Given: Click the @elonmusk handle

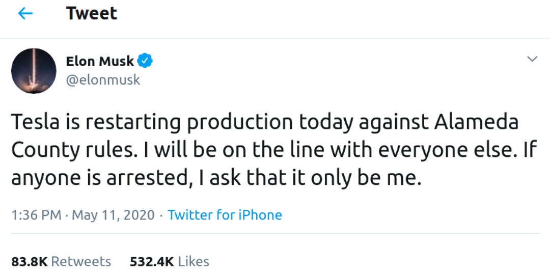Looking at the screenshot, I should point(103,80).
